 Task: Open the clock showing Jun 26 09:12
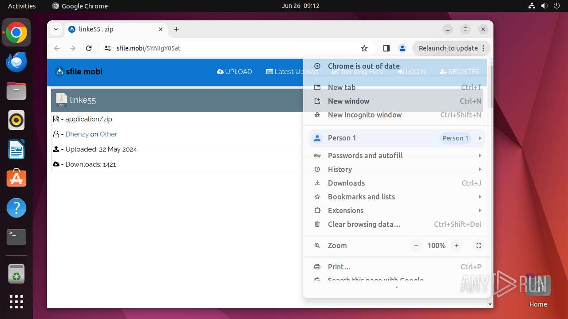(300, 6)
